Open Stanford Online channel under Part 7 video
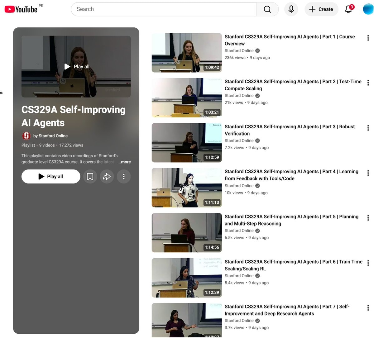The width and height of the screenshot is (374, 338). 239,321
